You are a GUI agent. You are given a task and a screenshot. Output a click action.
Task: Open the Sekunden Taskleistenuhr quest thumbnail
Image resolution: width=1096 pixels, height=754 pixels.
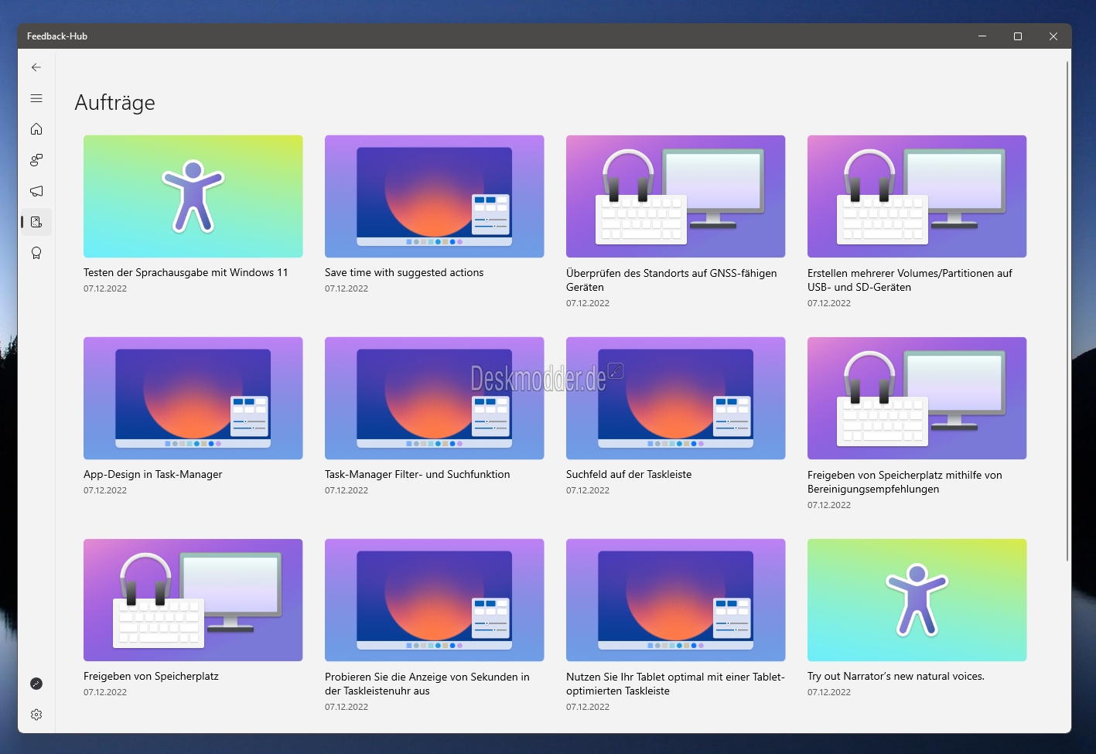point(434,600)
